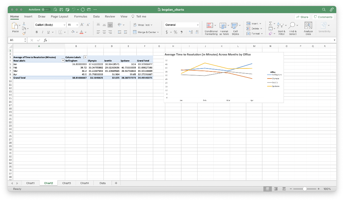Click the Tell me search box
The image size is (344, 201).
139,16
